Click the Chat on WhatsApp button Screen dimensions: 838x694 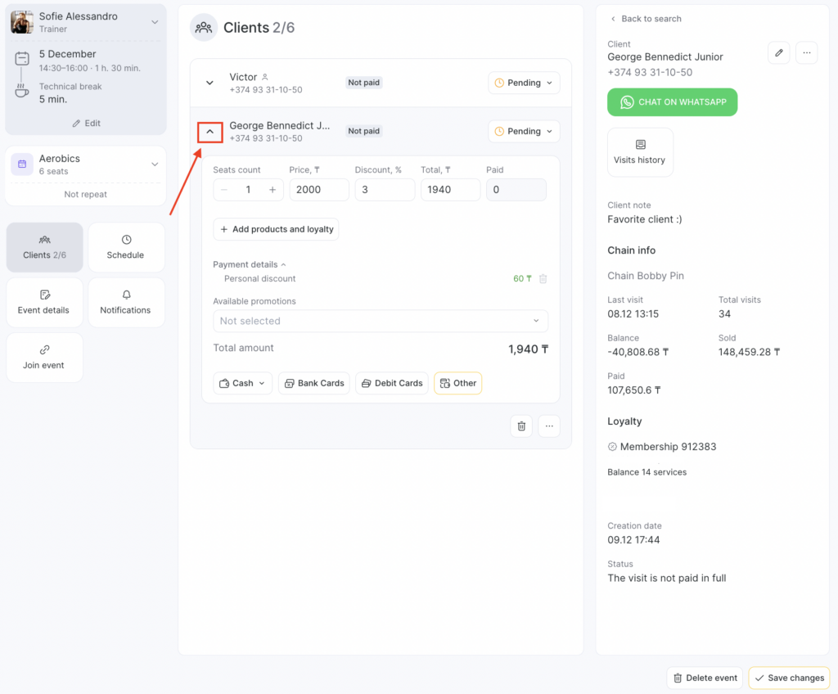coord(672,102)
